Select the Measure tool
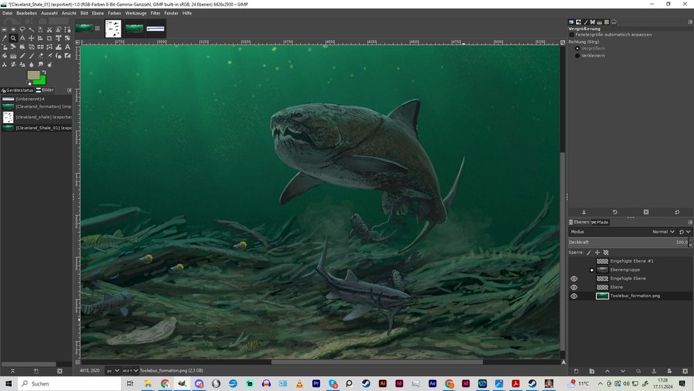 click(22, 38)
